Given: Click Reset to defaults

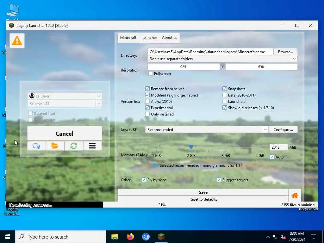Looking at the screenshot, I should point(203,199).
